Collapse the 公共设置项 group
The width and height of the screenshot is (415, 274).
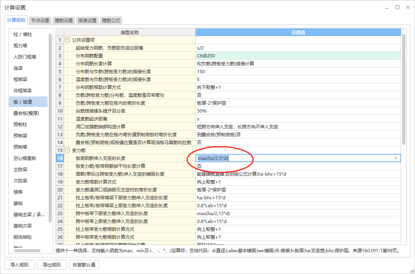click(x=68, y=40)
